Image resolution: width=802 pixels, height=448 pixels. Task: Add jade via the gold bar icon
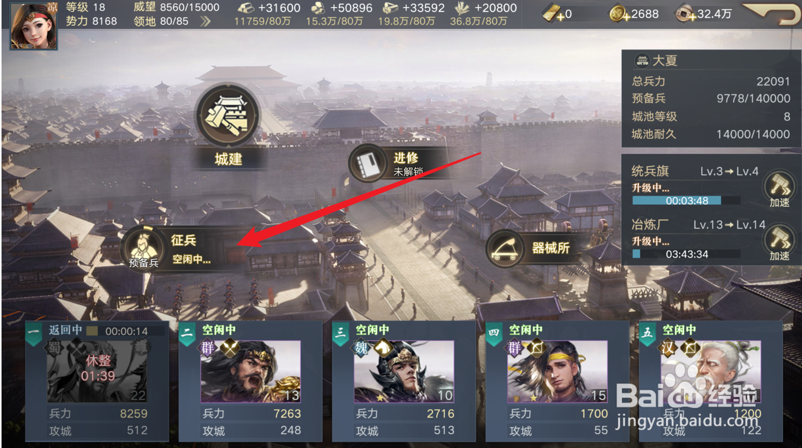[552, 14]
